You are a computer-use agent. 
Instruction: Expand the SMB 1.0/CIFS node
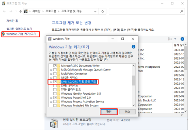click(51, 82)
